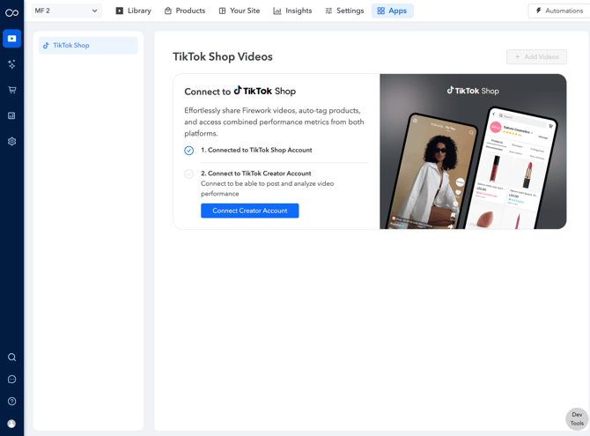The image size is (590, 436).
Task: Click the analytics chart sidebar icon
Action: coord(11,115)
